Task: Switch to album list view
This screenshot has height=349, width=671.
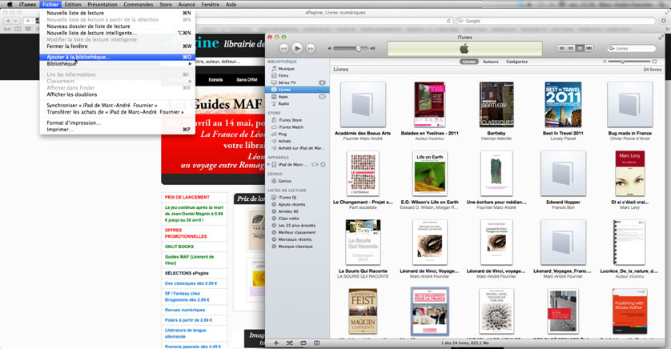Action: pyautogui.click(x=571, y=48)
